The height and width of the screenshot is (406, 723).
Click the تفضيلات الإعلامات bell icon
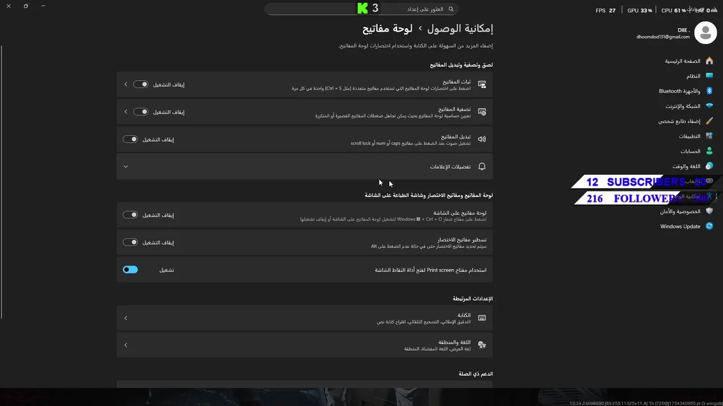482,166
